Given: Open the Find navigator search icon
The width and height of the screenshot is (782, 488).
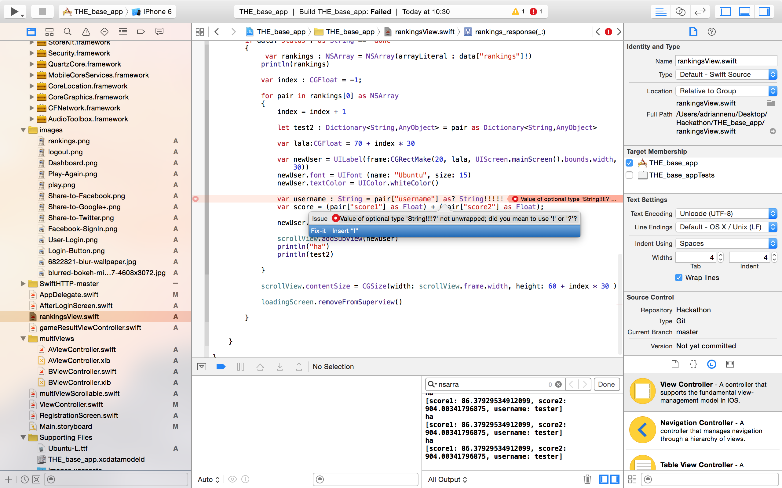Looking at the screenshot, I should (67, 32).
